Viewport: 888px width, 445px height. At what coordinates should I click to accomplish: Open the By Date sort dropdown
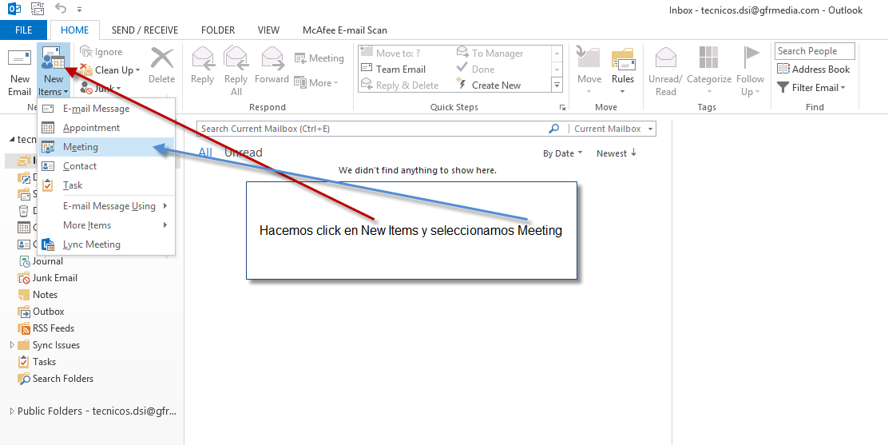(x=562, y=153)
